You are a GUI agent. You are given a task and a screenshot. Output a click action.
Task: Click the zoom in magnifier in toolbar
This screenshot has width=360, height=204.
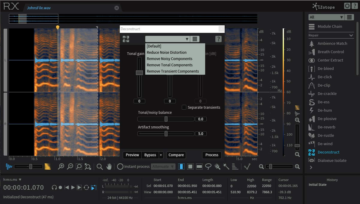61,166
